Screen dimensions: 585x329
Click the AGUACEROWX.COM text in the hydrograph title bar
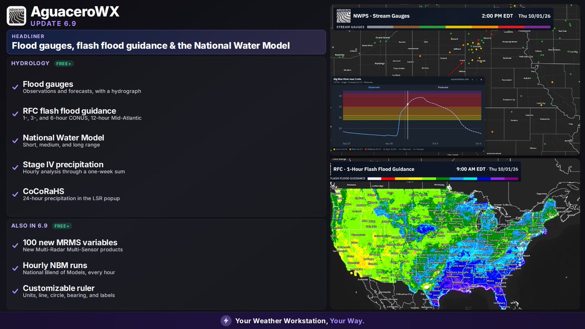point(460,79)
